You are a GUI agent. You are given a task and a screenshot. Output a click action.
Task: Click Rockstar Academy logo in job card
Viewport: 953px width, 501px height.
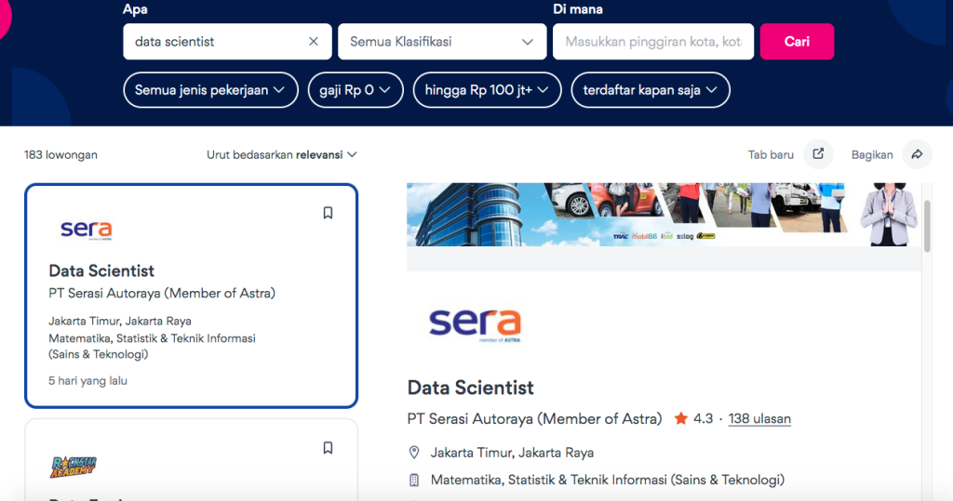pyautogui.click(x=73, y=467)
